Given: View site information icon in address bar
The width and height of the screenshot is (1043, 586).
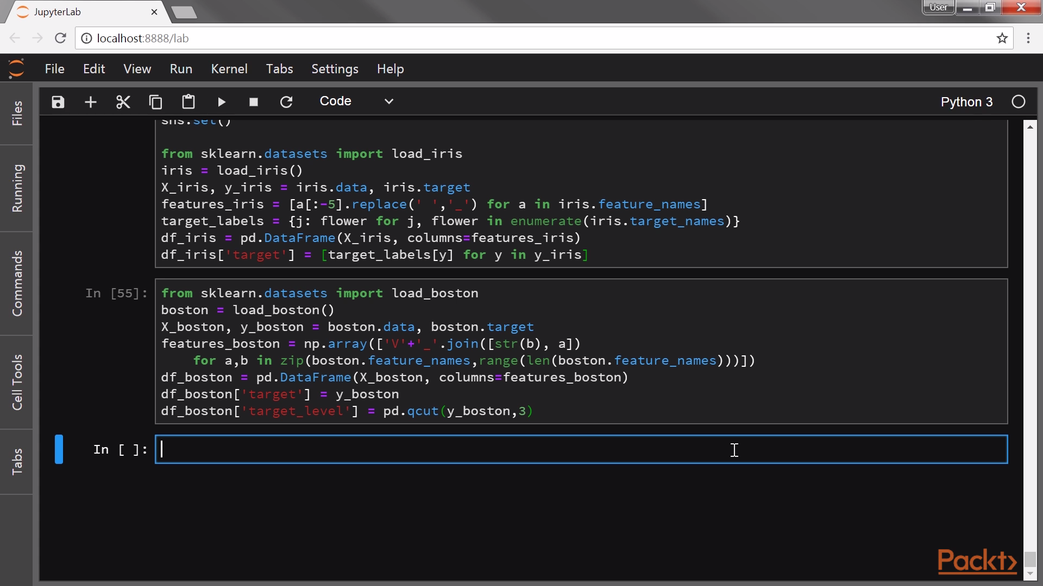Looking at the screenshot, I should point(86,38).
